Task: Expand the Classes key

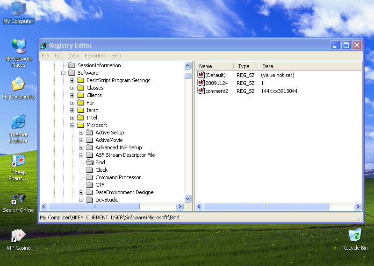Action: pyautogui.click(x=72, y=88)
